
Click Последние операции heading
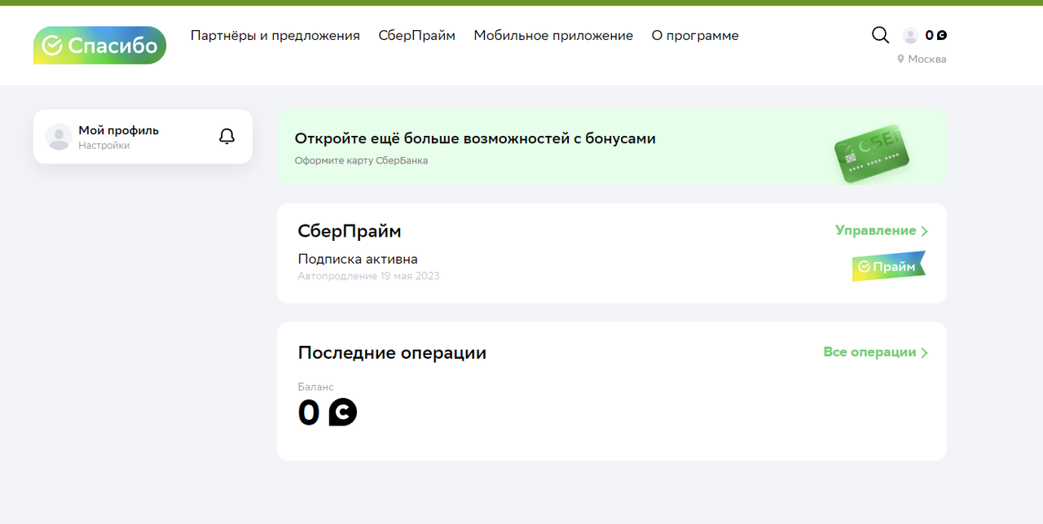click(x=392, y=353)
